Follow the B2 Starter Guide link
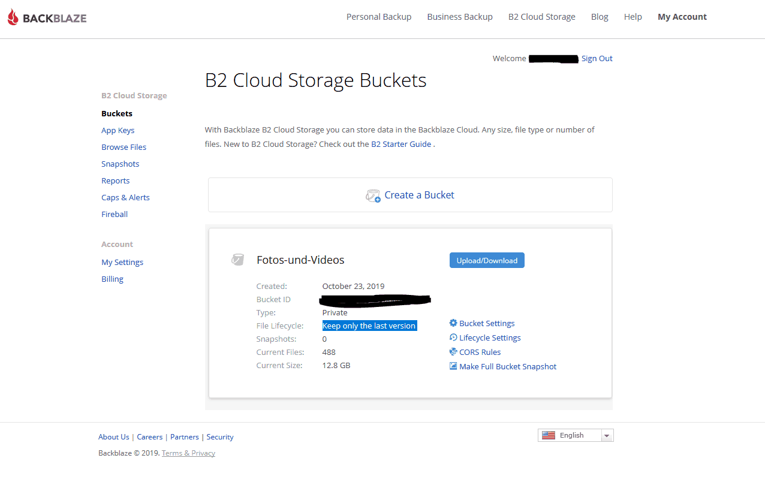Screen dimensions: 765x491 click(401, 144)
